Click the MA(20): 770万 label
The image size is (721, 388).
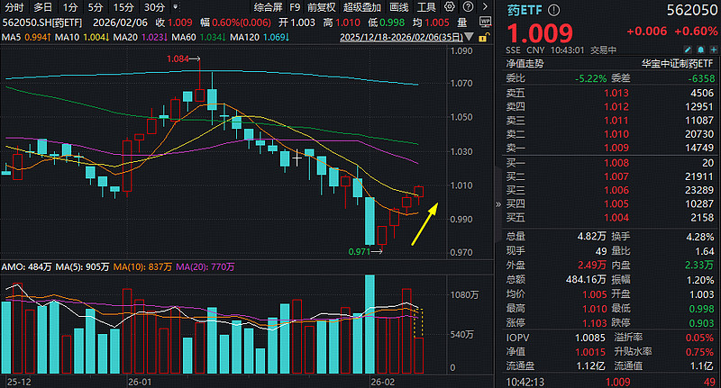pyautogui.click(x=205, y=266)
